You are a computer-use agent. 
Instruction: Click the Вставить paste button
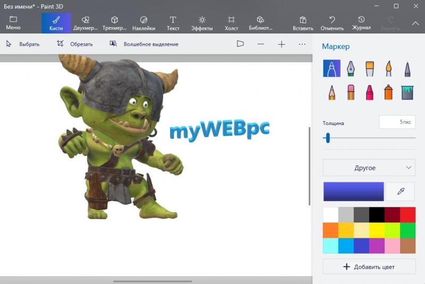(303, 23)
